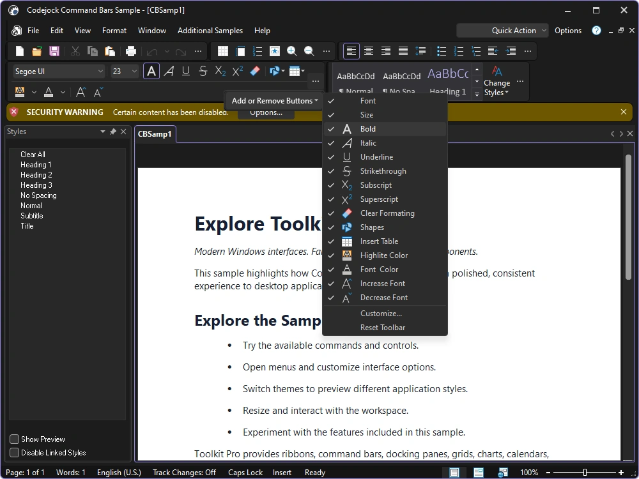Open the Additional Samples menu
Image resolution: width=639 pixels, height=479 pixels.
click(x=210, y=31)
